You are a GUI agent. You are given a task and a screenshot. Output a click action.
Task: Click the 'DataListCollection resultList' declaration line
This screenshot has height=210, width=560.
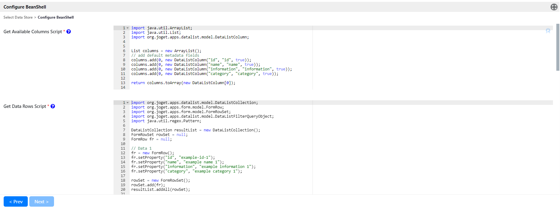coord(196,130)
